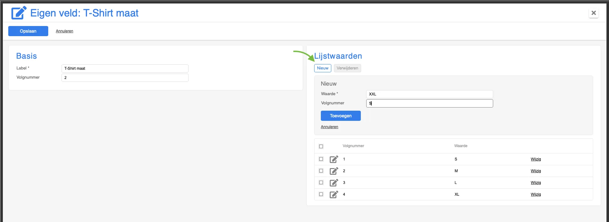The height and width of the screenshot is (222, 609).
Task: Click Wijzig for value M
Action: [536, 171]
